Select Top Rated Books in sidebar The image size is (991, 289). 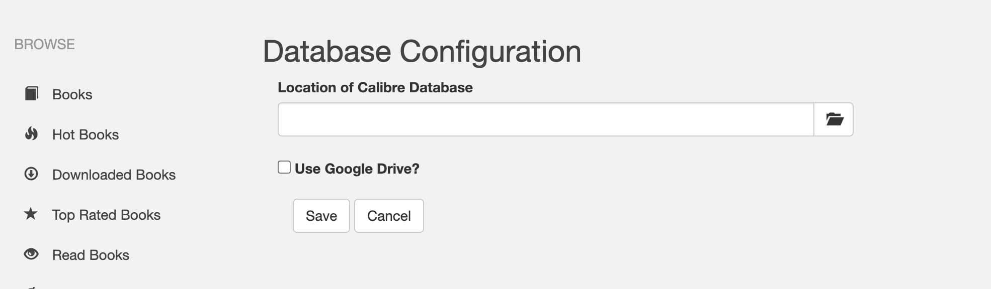pos(106,215)
